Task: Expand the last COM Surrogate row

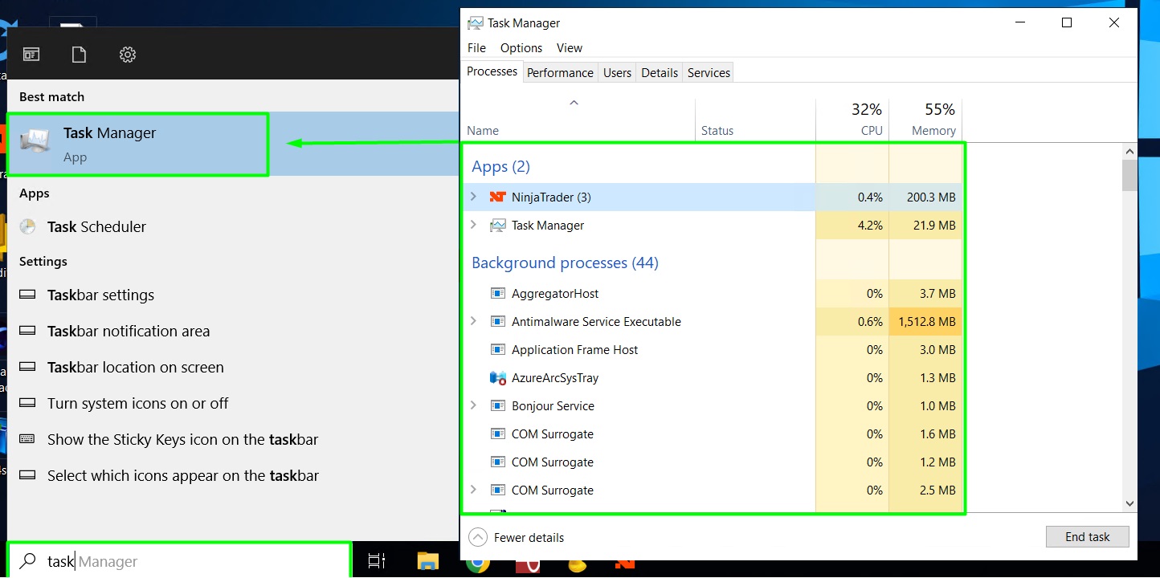Action: click(473, 490)
